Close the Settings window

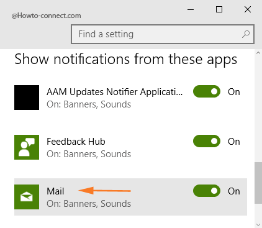coord(248,9)
